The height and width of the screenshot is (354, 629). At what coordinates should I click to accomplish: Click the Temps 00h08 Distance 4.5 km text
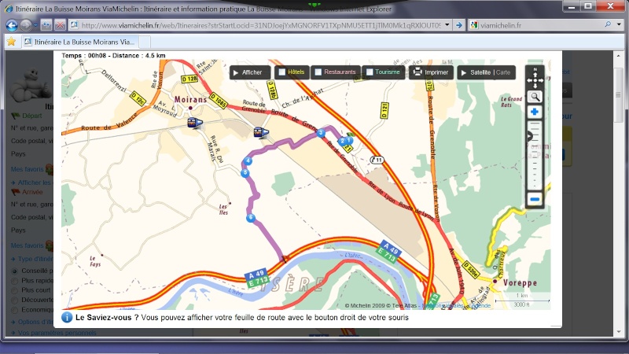[x=113, y=55]
